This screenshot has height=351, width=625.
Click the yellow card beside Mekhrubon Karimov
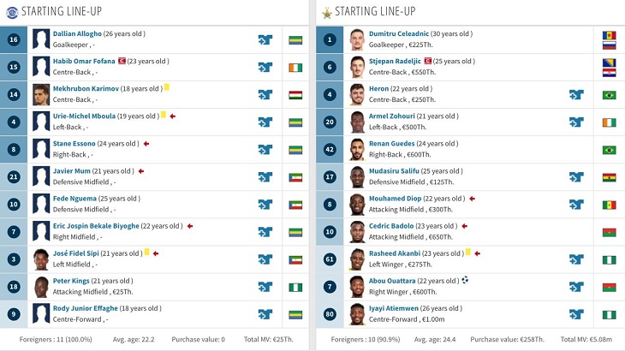tap(167, 87)
